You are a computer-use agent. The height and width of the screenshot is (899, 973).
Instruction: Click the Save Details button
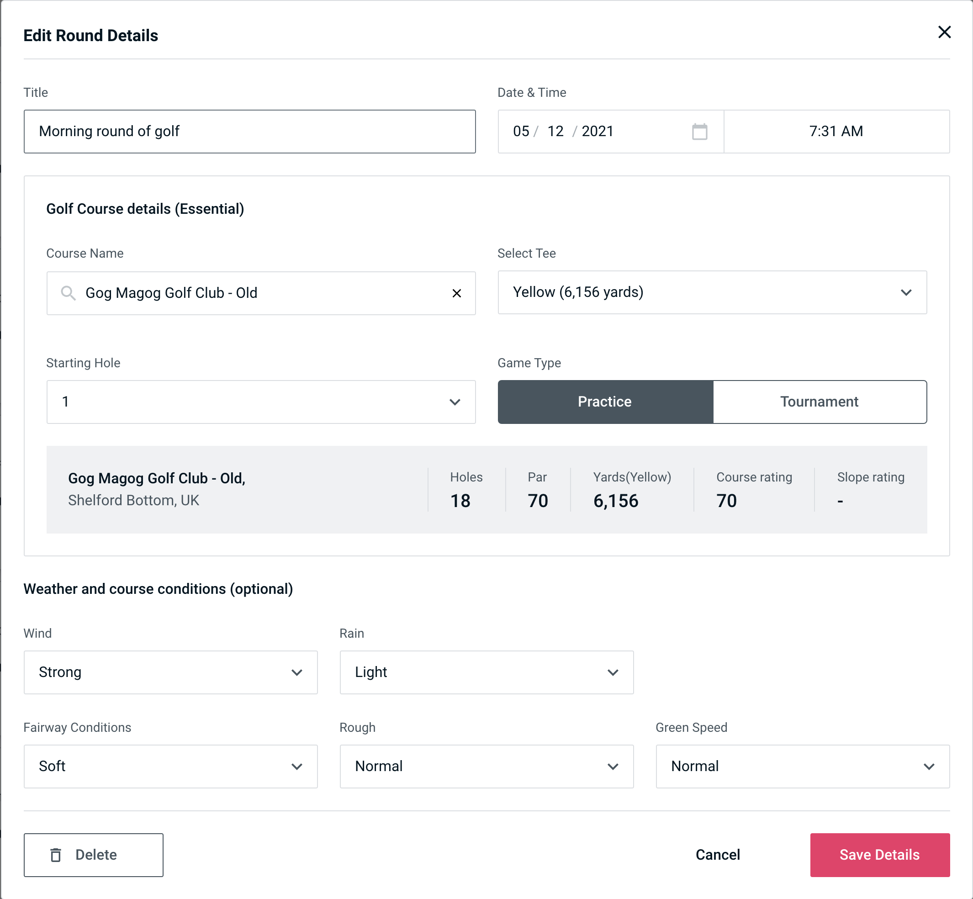click(x=880, y=854)
